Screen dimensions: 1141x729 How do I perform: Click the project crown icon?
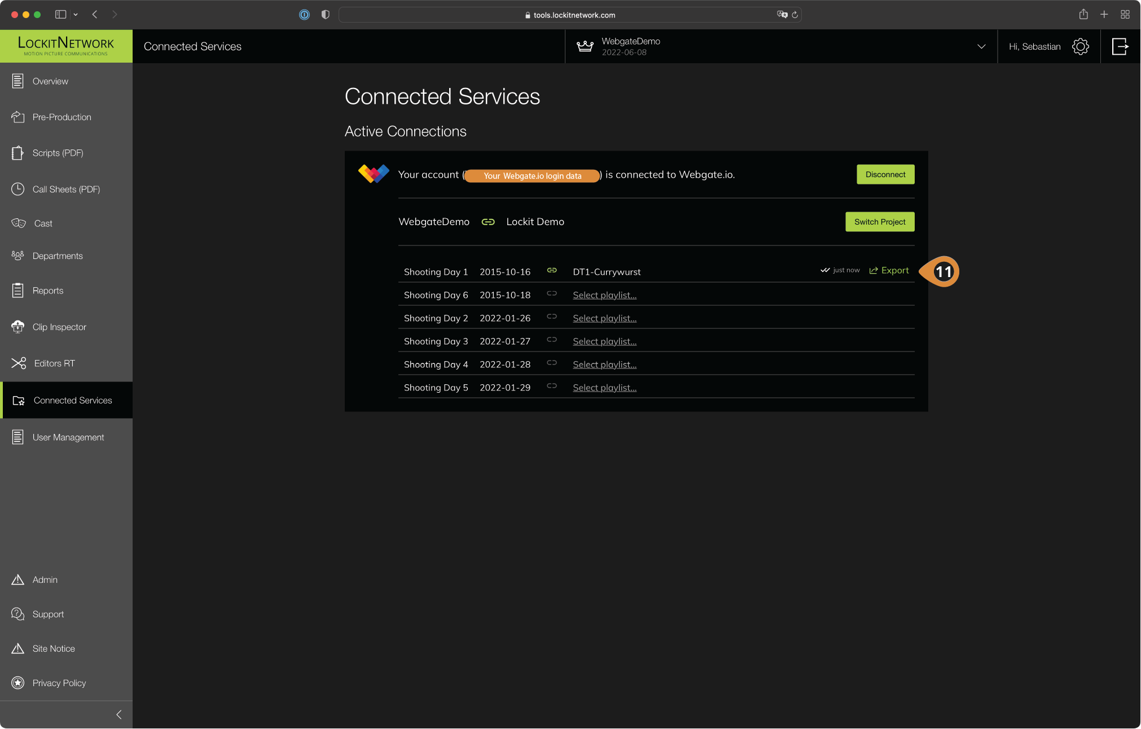click(x=585, y=46)
